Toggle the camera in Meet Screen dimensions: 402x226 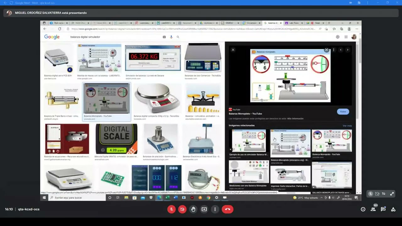[182, 209]
